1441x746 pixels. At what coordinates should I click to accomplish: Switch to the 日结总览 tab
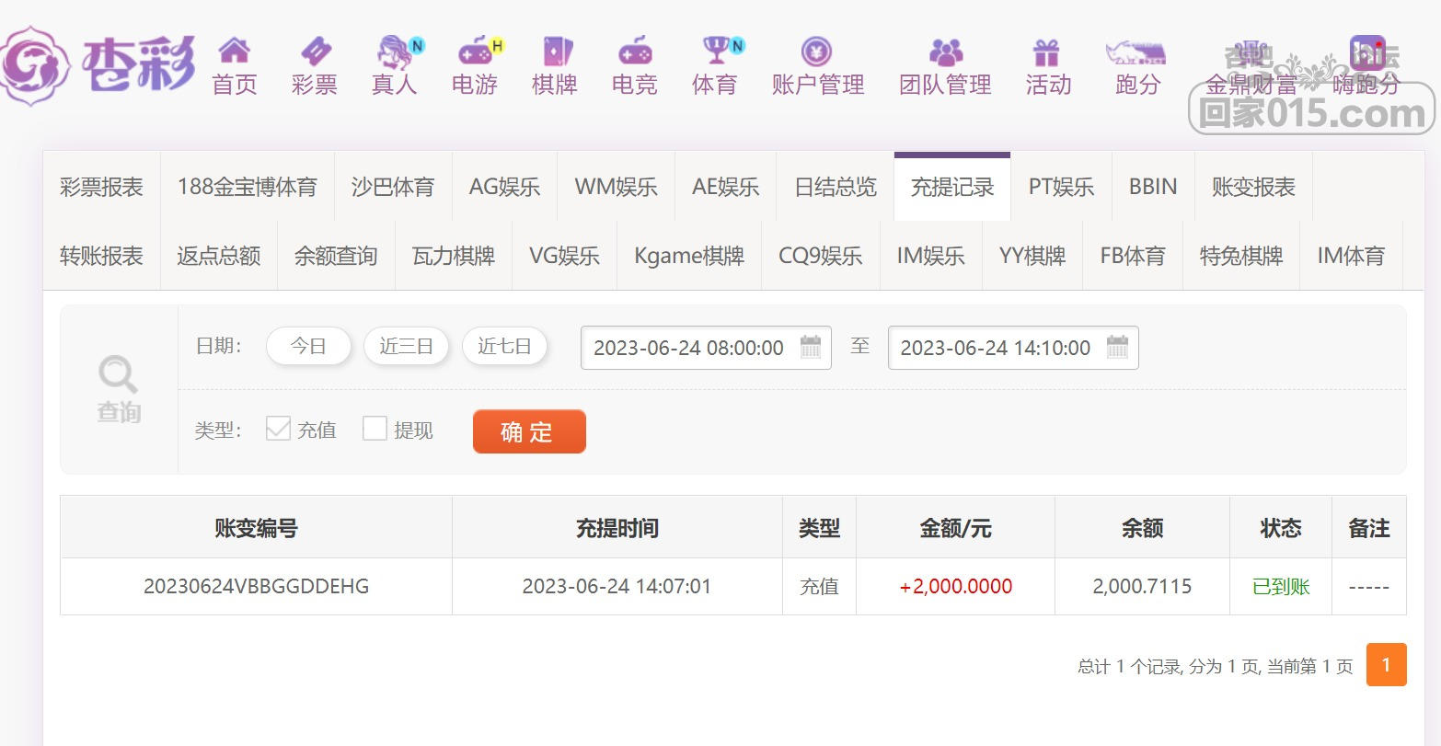(x=836, y=188)
